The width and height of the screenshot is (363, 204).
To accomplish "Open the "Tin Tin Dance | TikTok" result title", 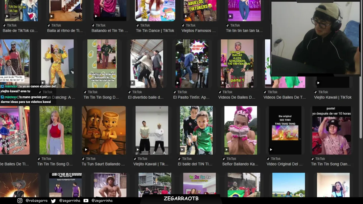I will click(x=155, y=31).
